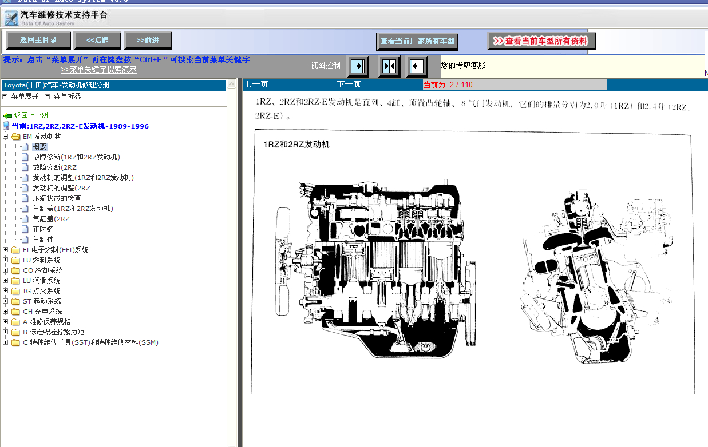Open 发动机的调整(1RZ和2RZ发动机) page
This screenshot has width=708, height=447.
83,178
